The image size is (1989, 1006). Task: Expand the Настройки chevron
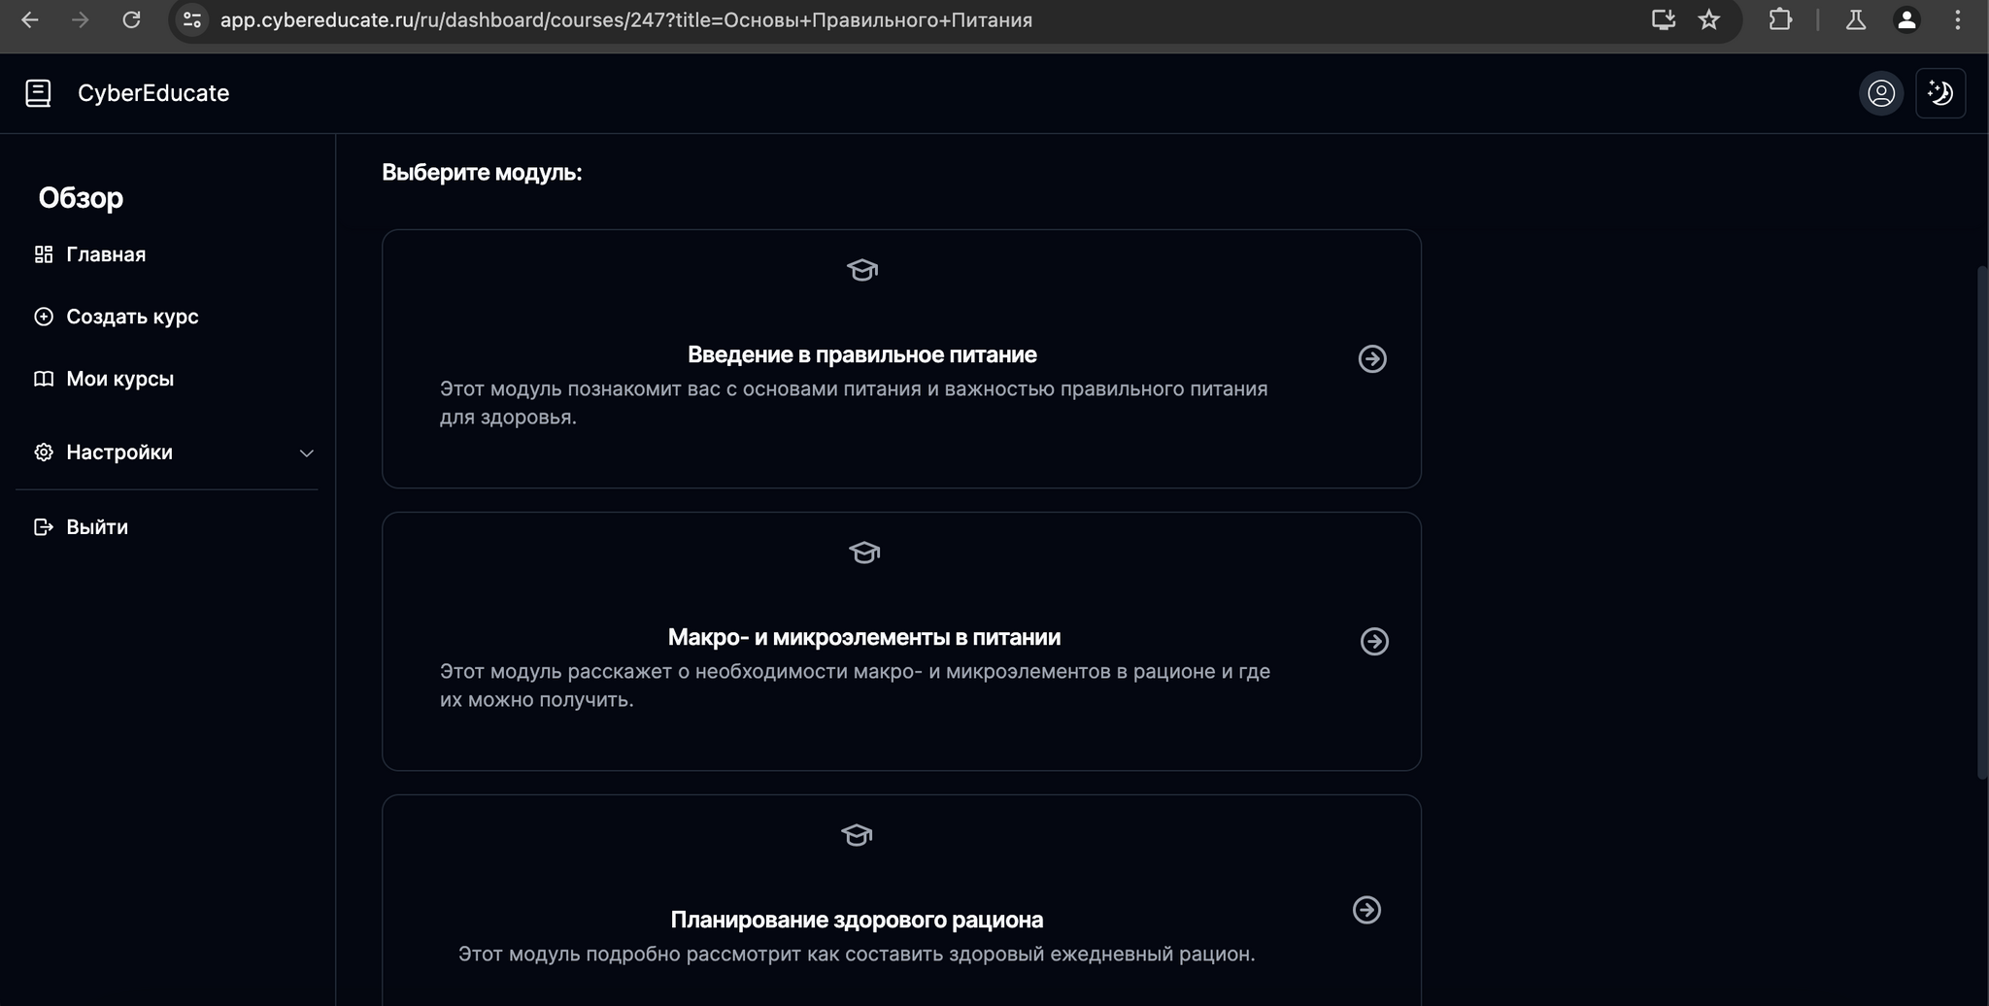(x=306, y=453)
